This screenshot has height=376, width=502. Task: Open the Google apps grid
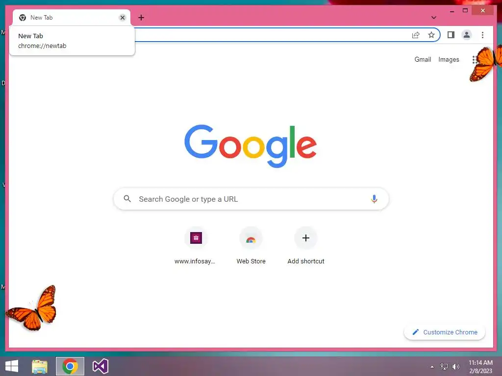point(475,59)
